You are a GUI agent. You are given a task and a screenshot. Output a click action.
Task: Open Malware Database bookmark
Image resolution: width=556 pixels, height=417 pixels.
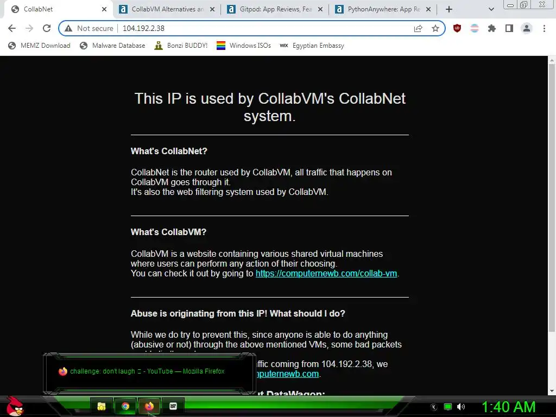click(x=113, y=46)
